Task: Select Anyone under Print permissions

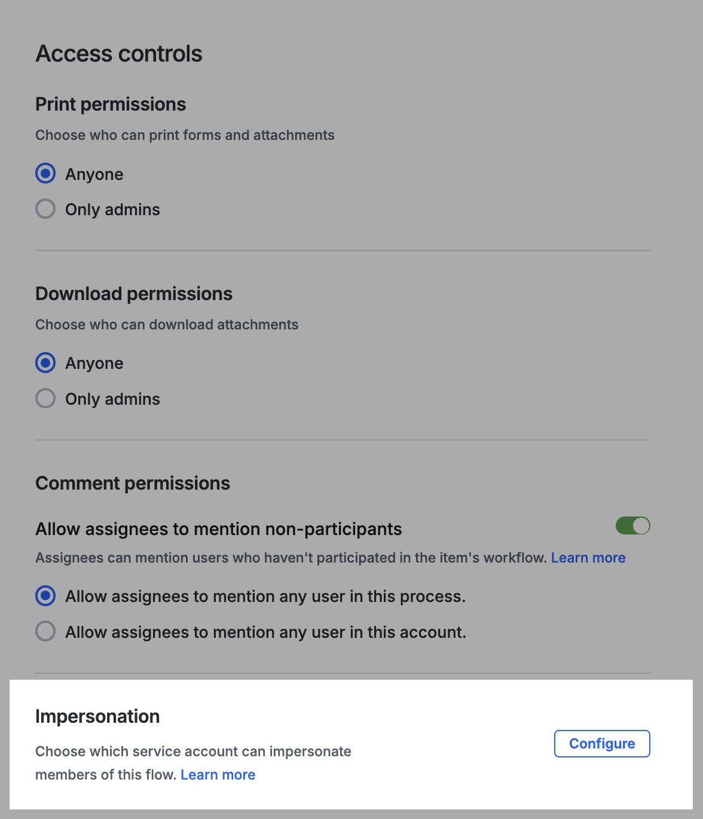Action: [45, 173]
